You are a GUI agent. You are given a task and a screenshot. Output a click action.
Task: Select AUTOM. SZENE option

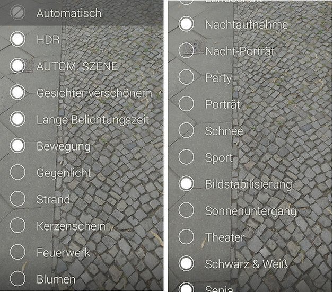[82, 66]
